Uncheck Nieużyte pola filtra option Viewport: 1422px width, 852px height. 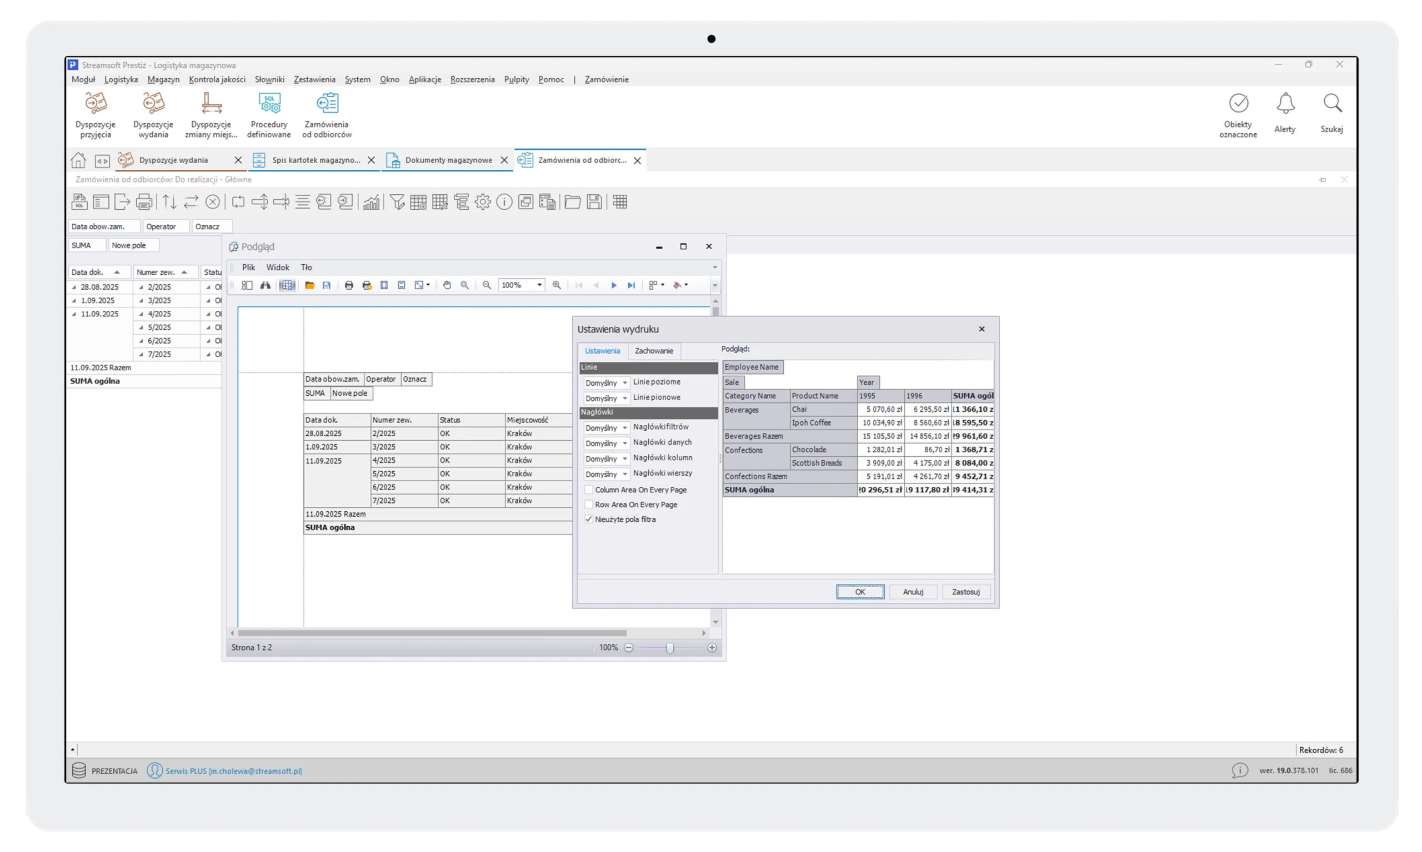click(589, 520)
